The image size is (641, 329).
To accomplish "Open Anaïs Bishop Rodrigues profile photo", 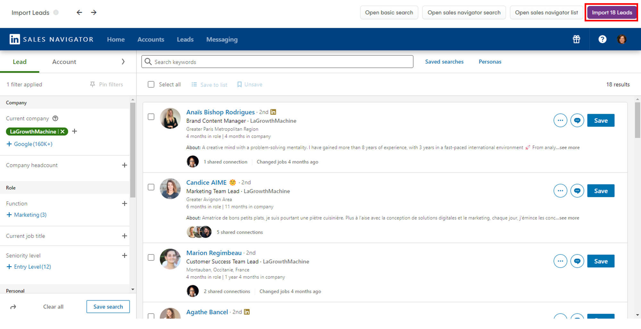I will pos(170,118).
